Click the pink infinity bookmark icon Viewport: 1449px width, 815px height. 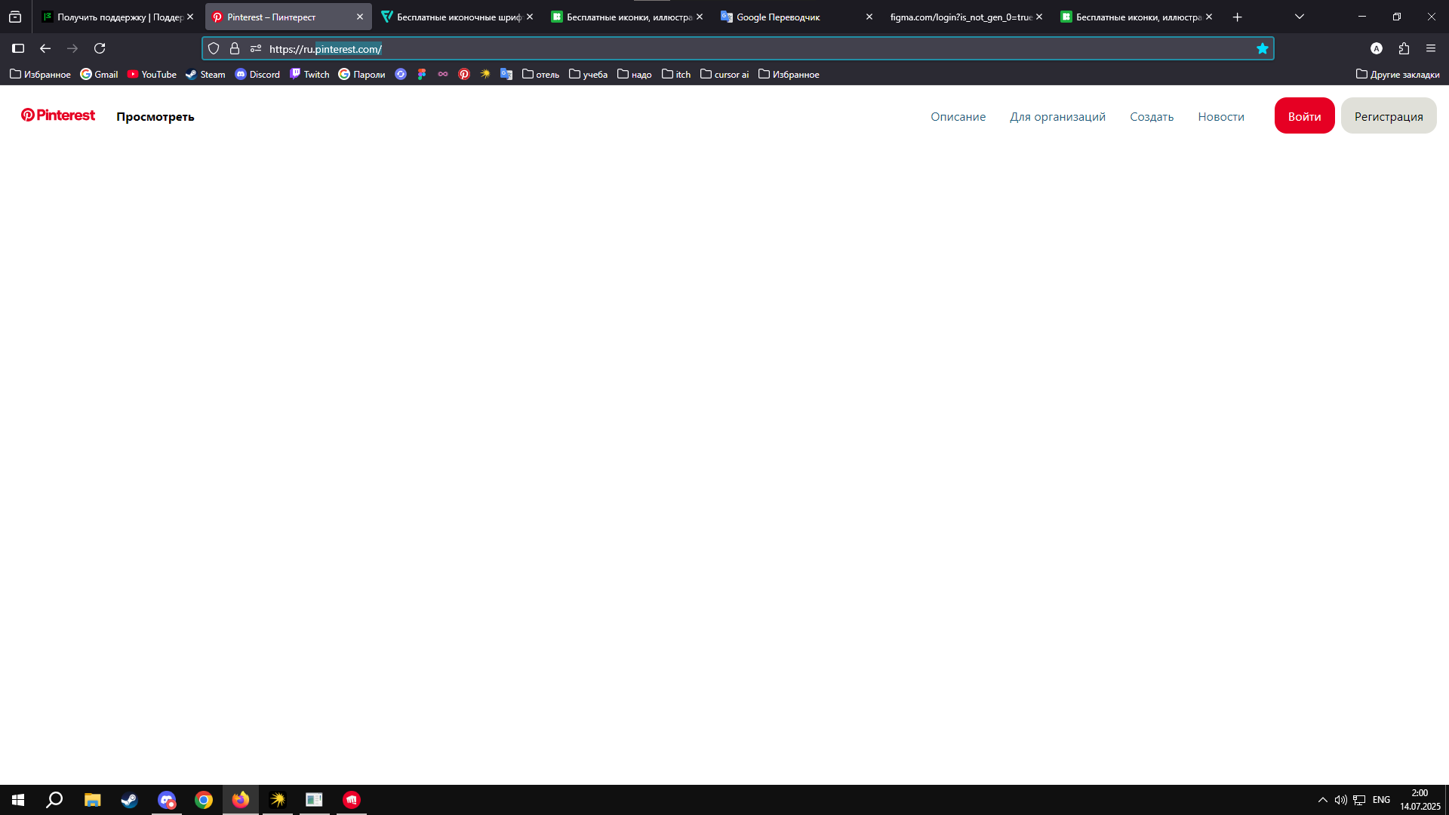443,74
